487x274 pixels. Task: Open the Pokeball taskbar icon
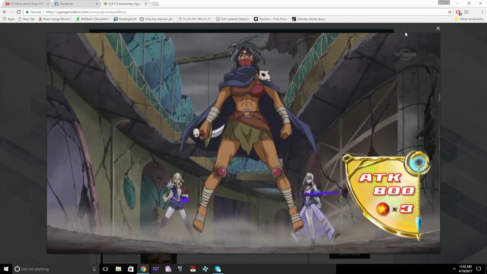pos(193,269)
